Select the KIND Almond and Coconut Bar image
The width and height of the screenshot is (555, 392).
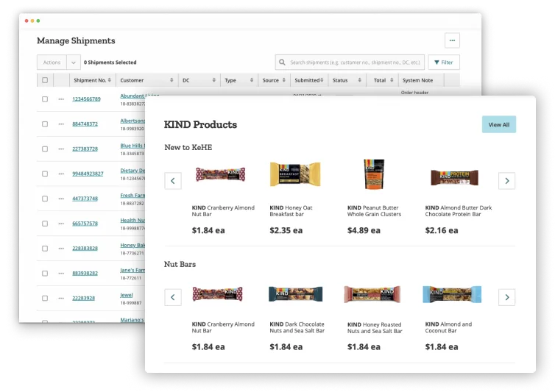click(x=452, y=294)
